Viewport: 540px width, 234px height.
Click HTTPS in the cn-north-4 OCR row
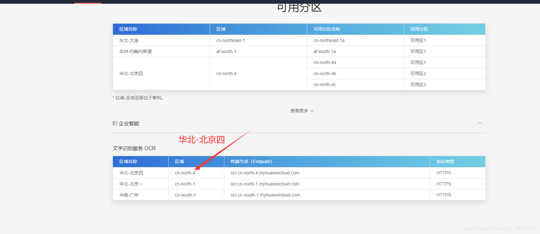444,173
